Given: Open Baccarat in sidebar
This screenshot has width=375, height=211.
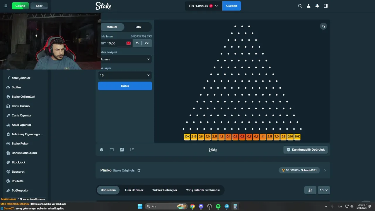Looking at the screenshot, I should click(x=18, y=172).
